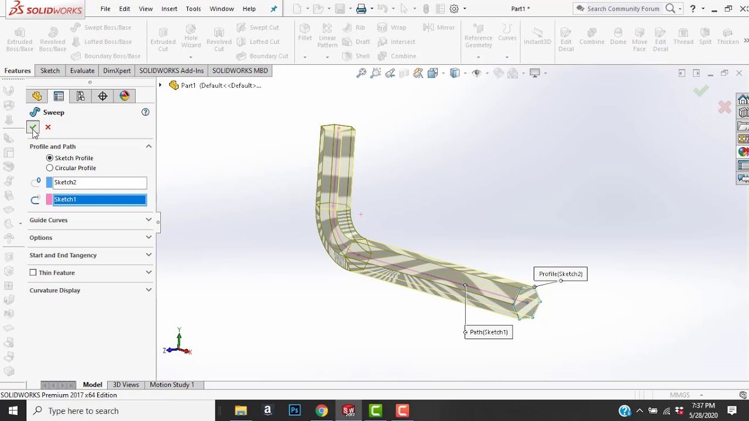Screen dimensions: 749x421
Task: Click the Profile(Sketch2) callout label
Action: pyautogui.click(x=561, y=274)
